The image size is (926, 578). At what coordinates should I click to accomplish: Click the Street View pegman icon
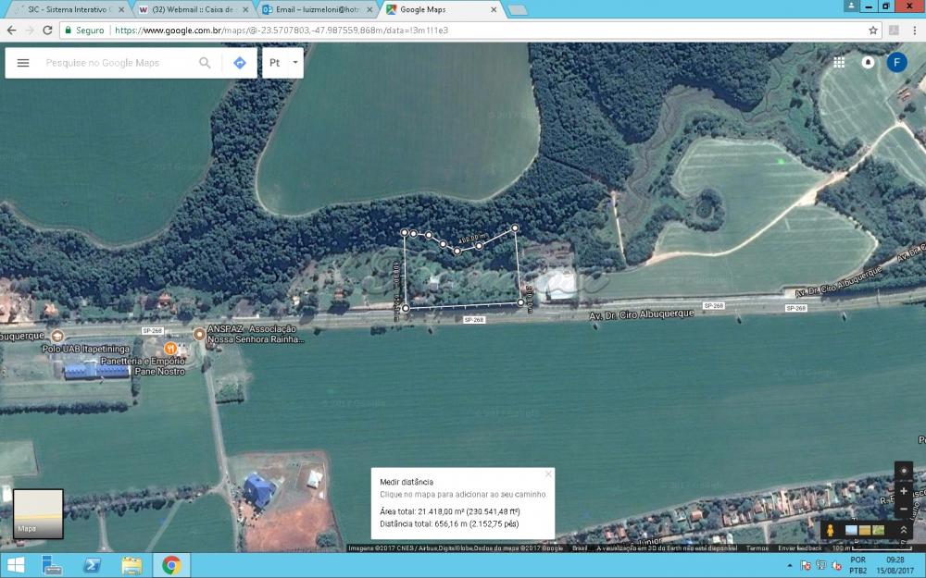[831, 530]
